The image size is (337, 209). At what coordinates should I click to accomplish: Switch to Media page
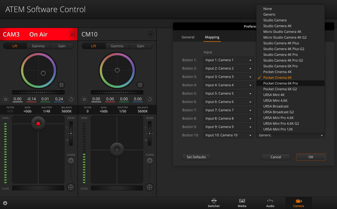tap(242, 203)
